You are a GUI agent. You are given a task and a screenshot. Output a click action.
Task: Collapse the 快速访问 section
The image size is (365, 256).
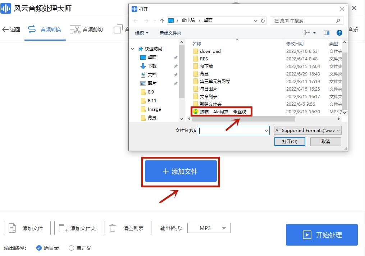coord(133,48)
